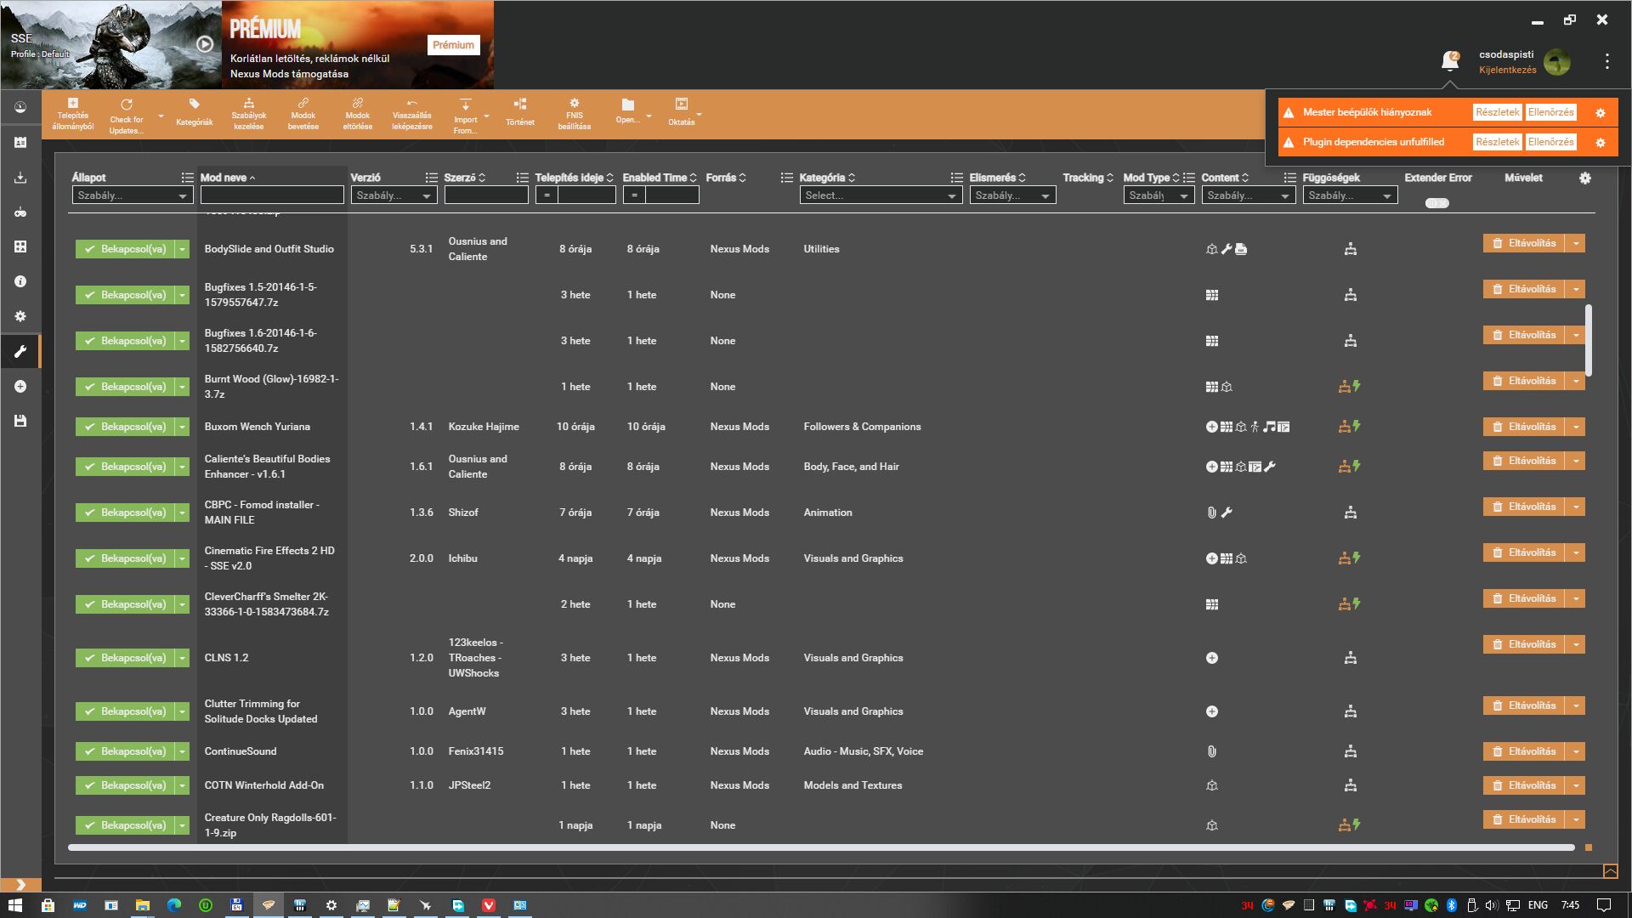Open Save Games disk icon in sidebar
Viewport: 1632px width, 918px height.
pyautogui.click(x=20, y=421)
